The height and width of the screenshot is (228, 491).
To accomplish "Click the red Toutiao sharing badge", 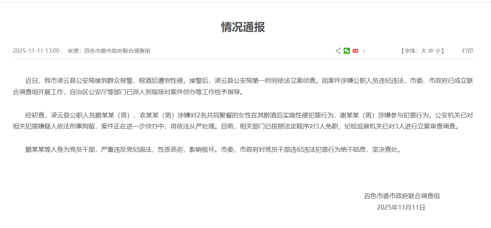I will [355, 50].
